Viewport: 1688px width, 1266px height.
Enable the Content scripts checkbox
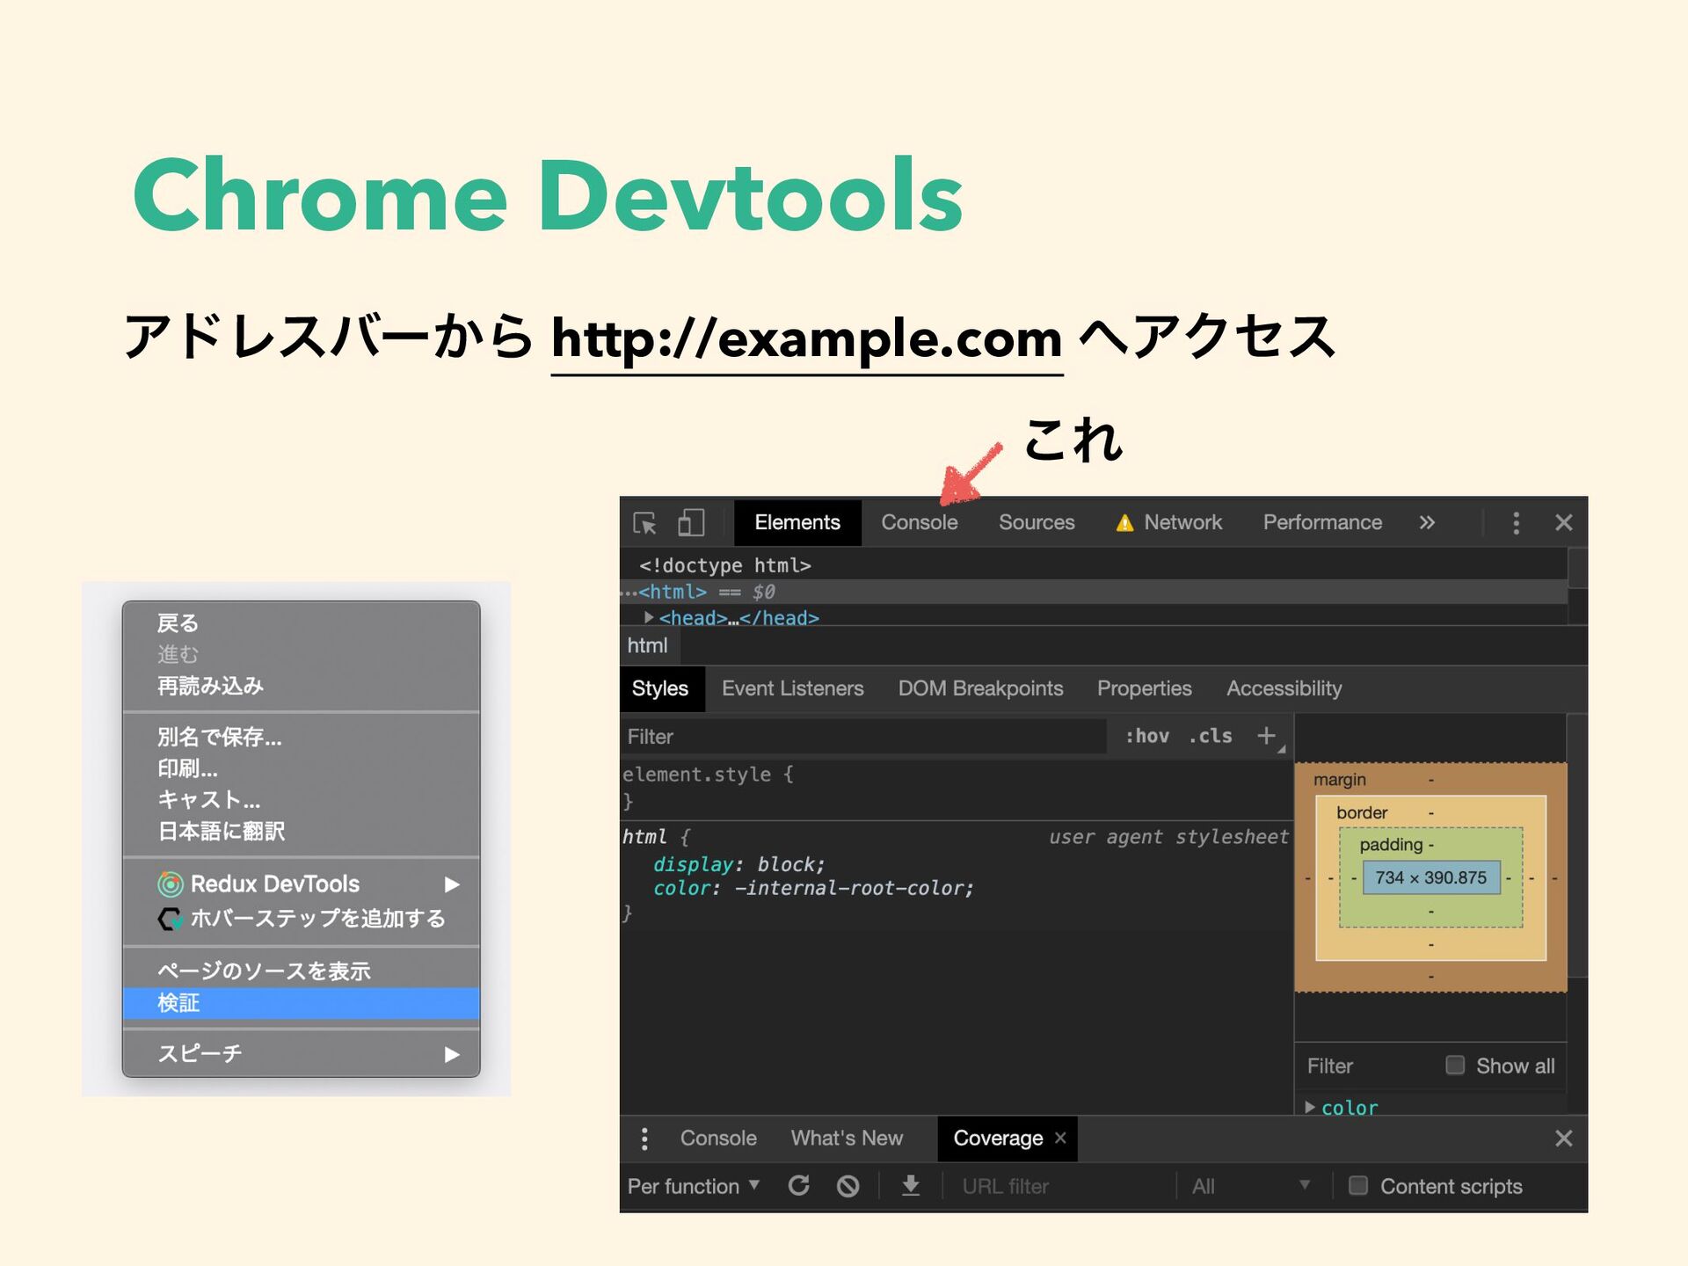[1357, 1185]
